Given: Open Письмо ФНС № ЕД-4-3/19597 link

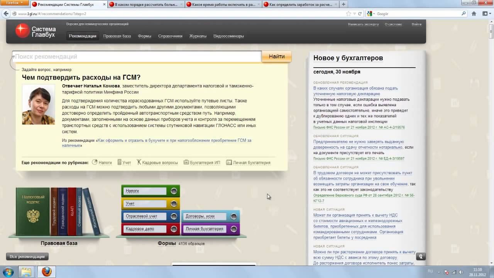Looking at the screenshot, I should tap(359, 158).
